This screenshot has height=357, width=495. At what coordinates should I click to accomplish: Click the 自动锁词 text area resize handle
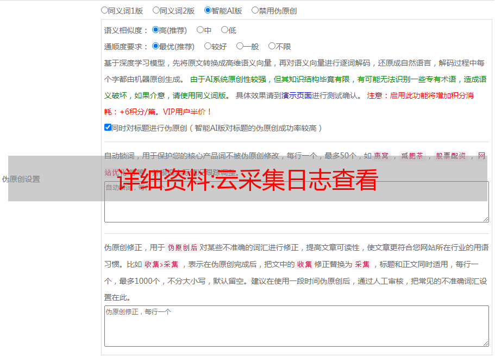[x=485, y=219]
